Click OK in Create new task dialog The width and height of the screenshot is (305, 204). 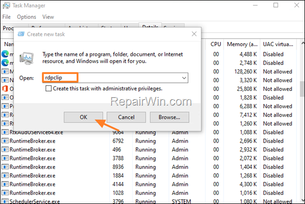point(83,117)
